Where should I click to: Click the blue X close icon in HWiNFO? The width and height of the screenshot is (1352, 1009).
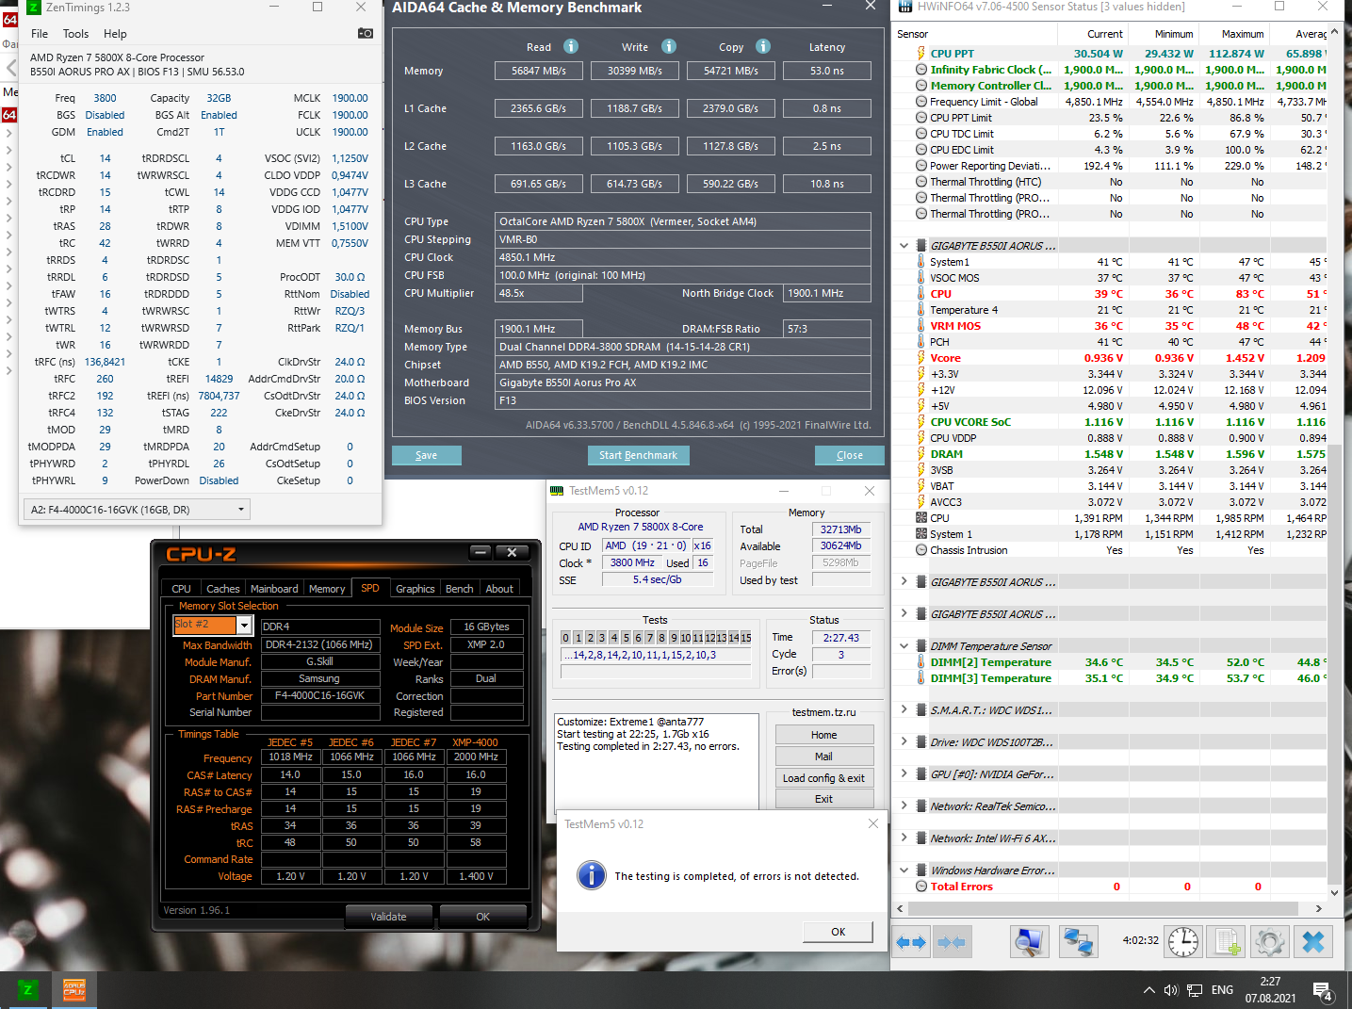[x=1313, y=942]
